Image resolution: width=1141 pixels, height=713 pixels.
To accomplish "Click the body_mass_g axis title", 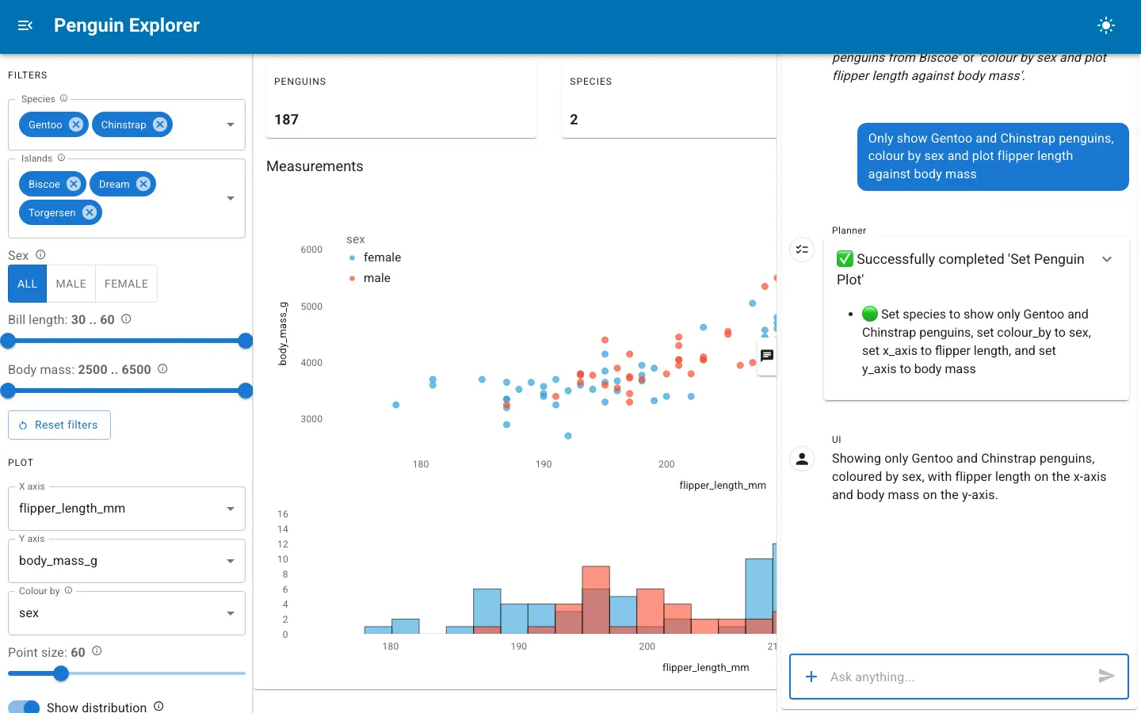I will (283, 334).
